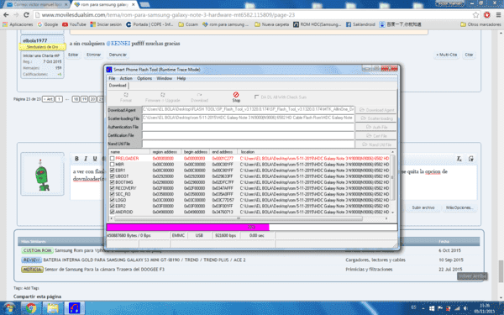
Task: Click the bookmark star in address bar
Action: click(x=475, y=15)
